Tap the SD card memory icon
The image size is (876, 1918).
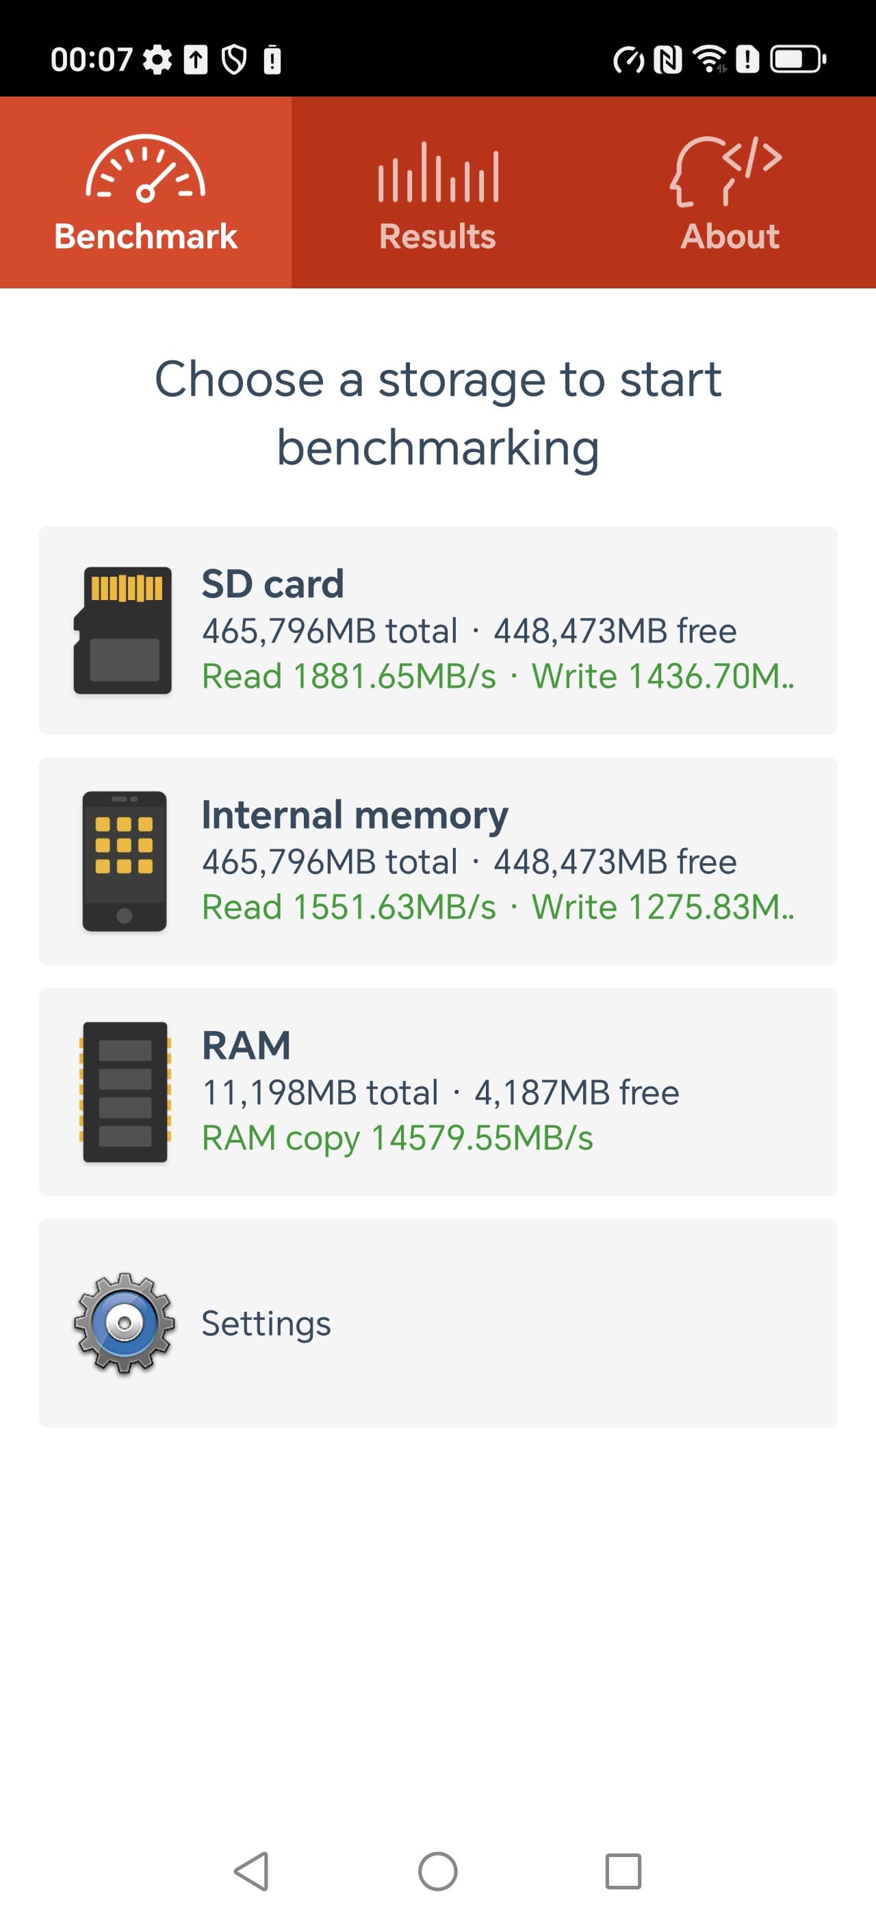123,630
